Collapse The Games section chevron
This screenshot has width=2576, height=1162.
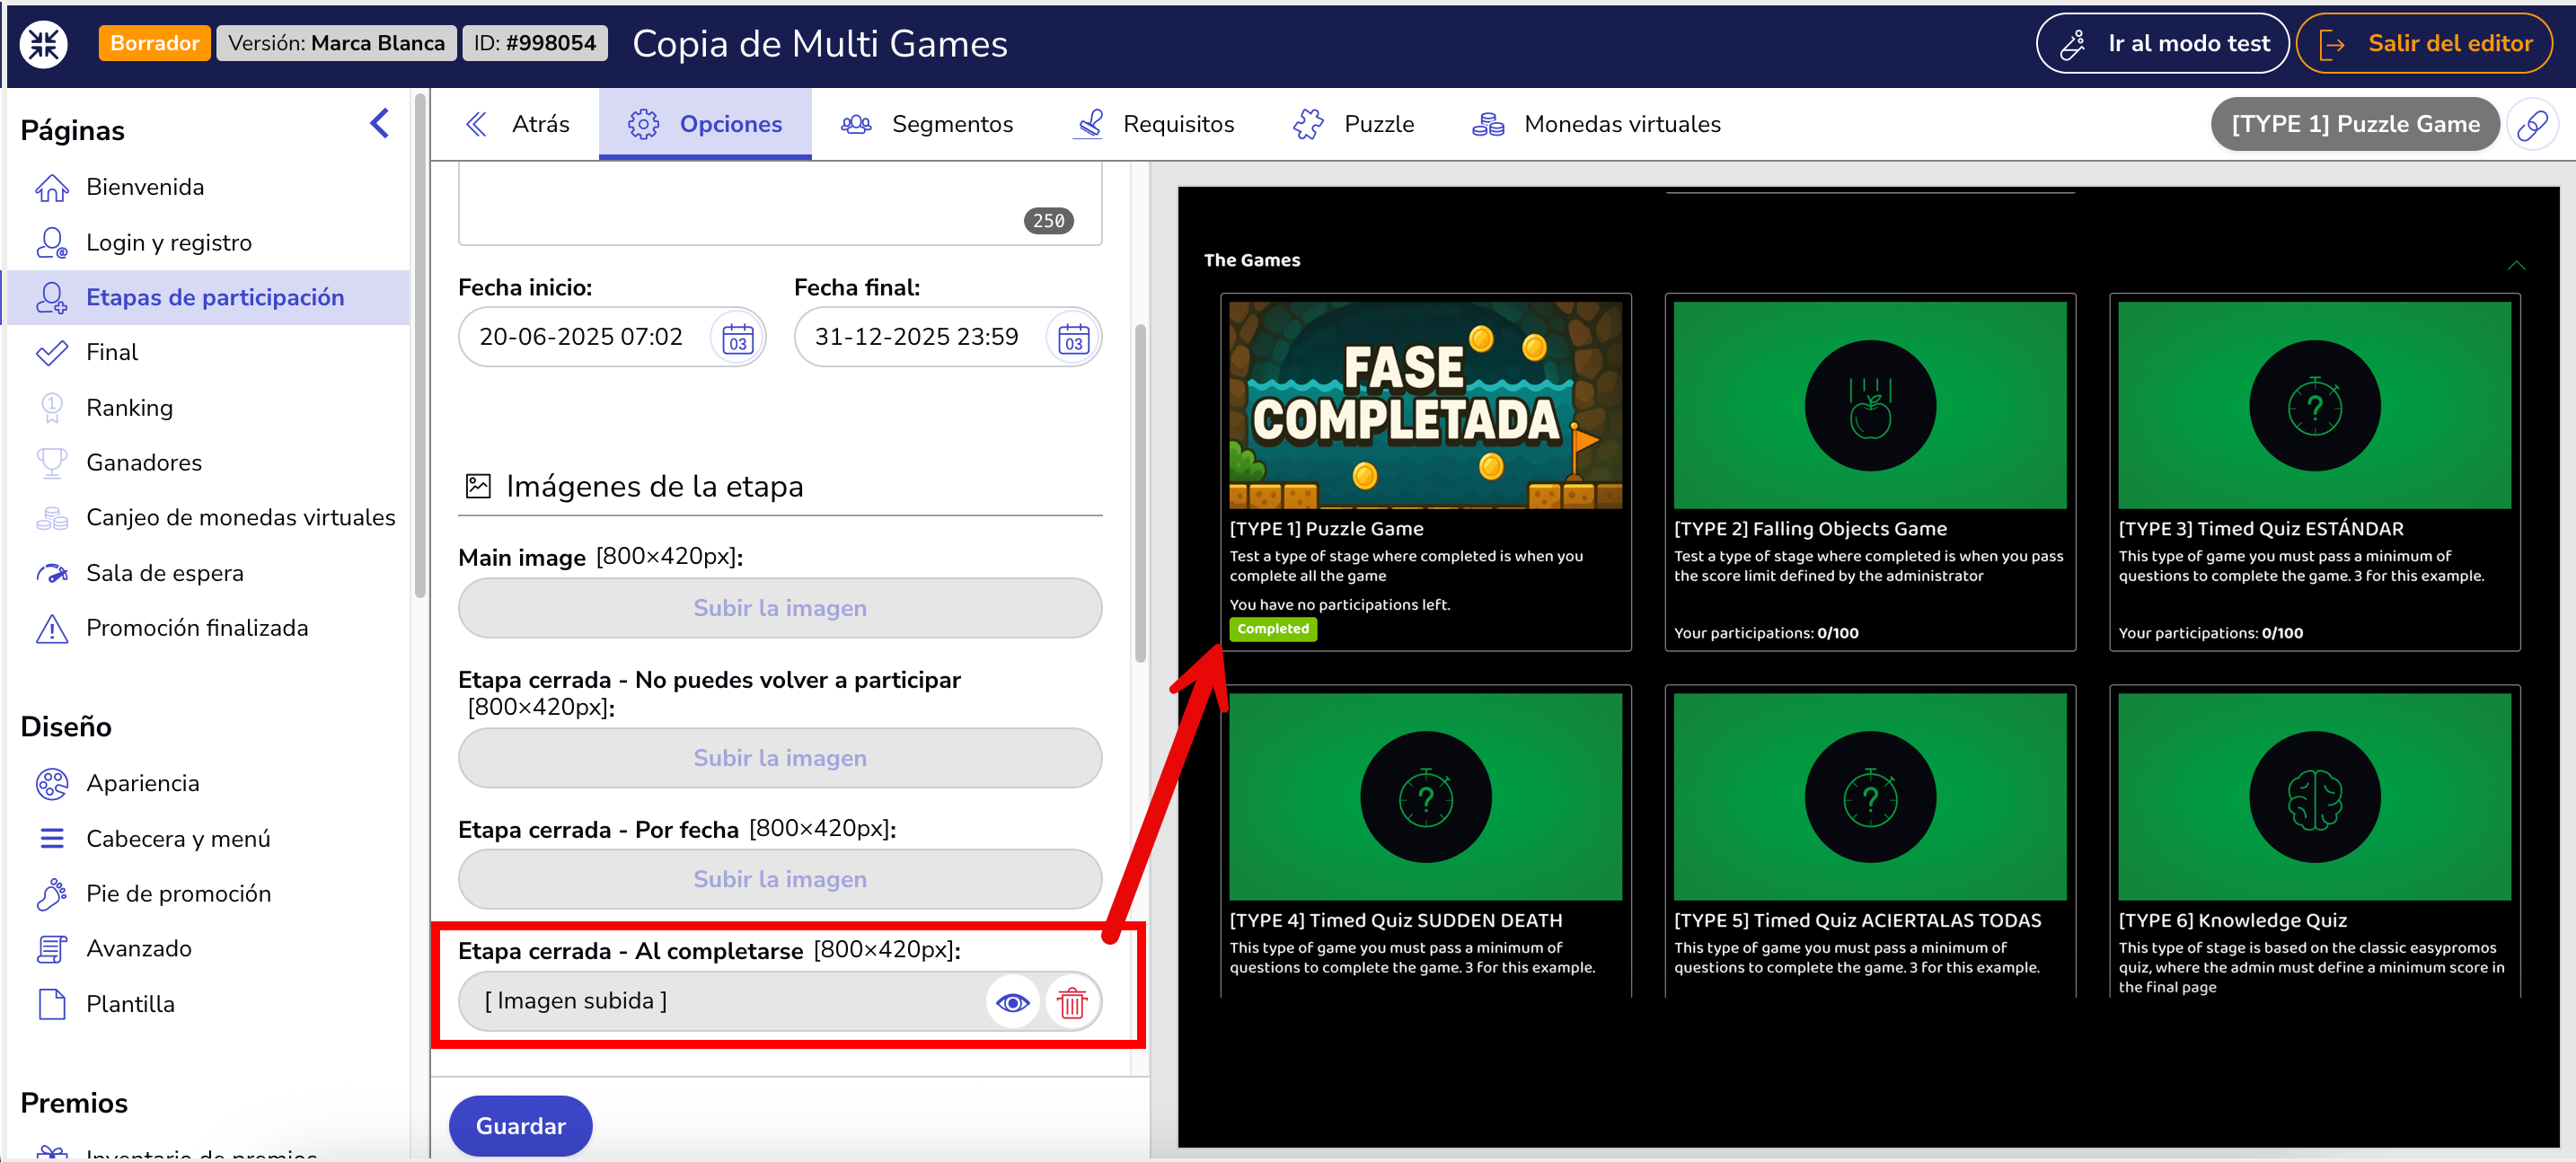(x=2516, y=265)
